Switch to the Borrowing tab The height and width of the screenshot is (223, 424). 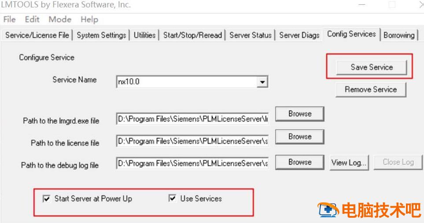(x=399, y=35)
